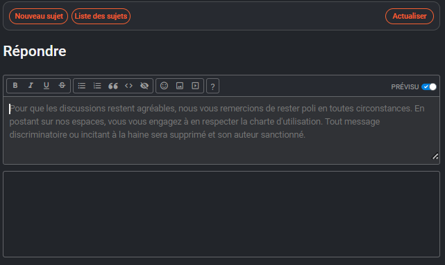Insert an image into the reply
This screenshot has height=265, width=445.
click(x=180, y=86)
